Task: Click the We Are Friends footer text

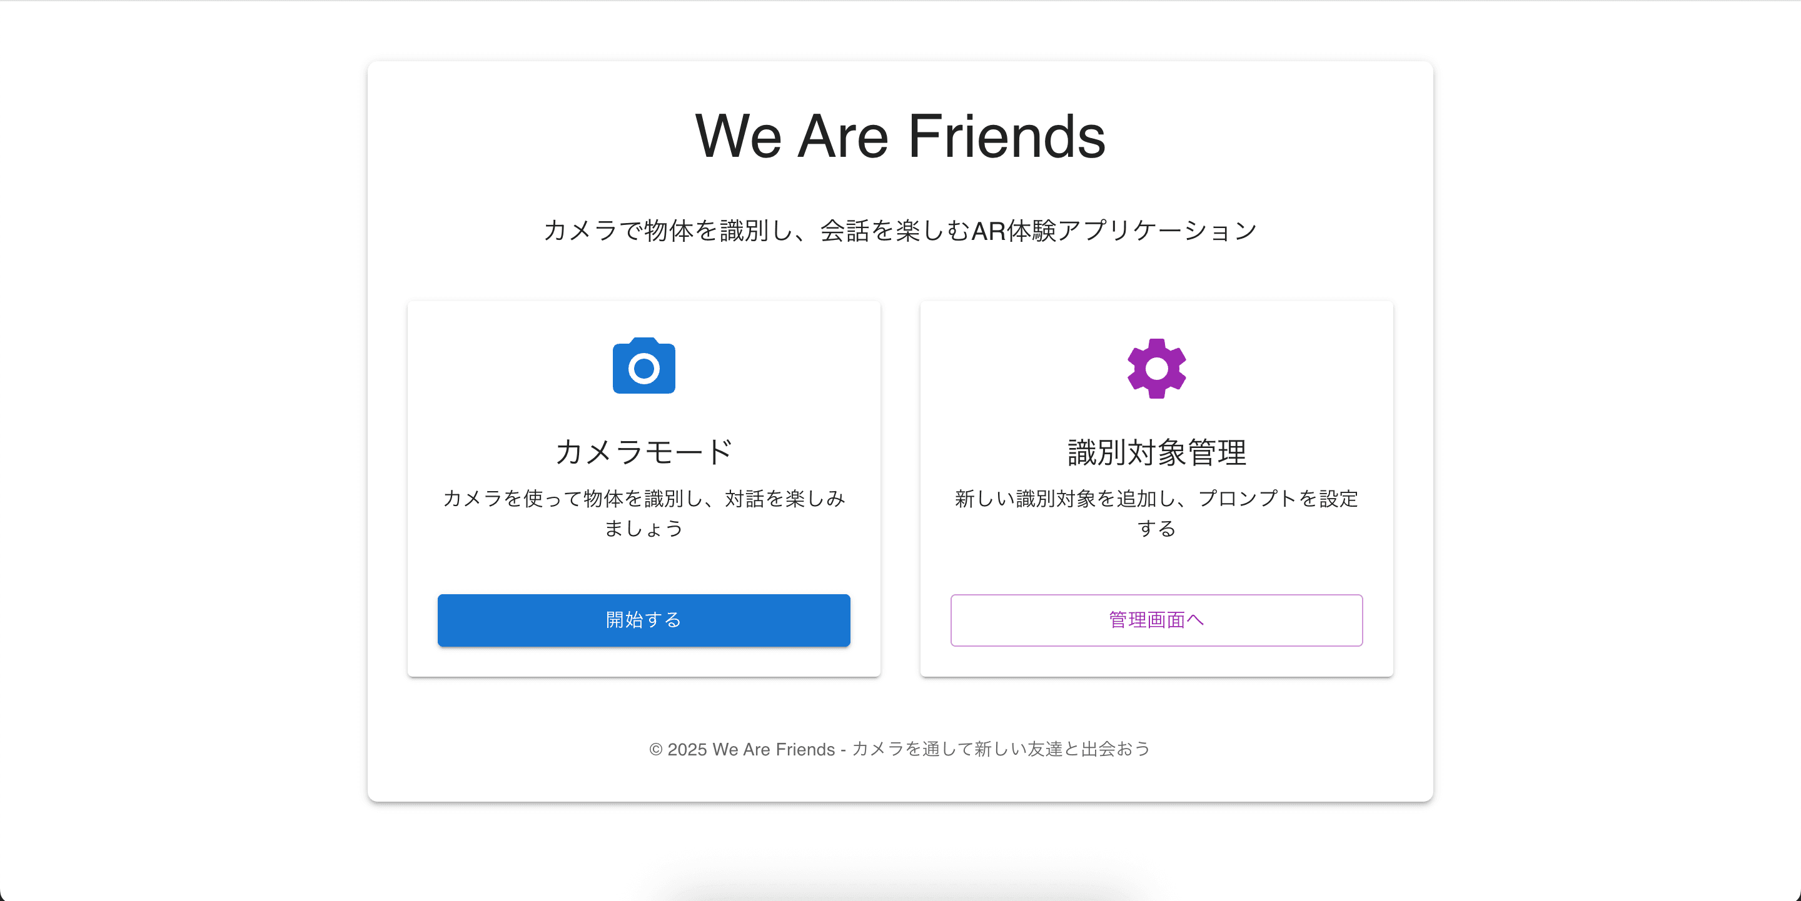Action: pyautogui.click(x=774, y=749)
